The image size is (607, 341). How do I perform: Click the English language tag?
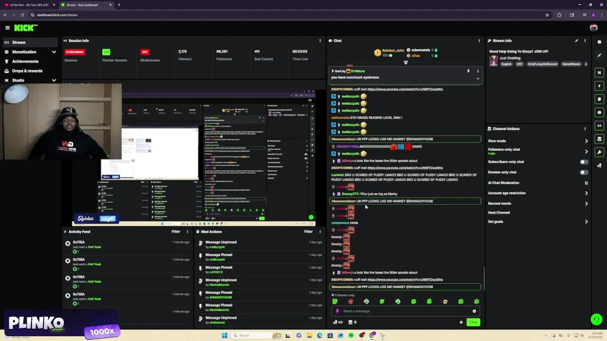(506, 64)
